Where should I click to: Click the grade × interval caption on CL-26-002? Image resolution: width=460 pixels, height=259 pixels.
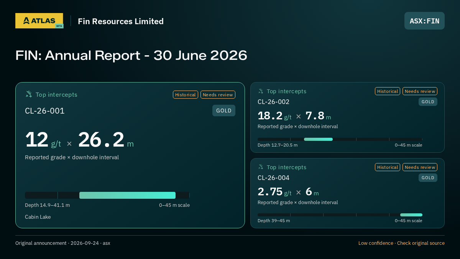point(298,127)
